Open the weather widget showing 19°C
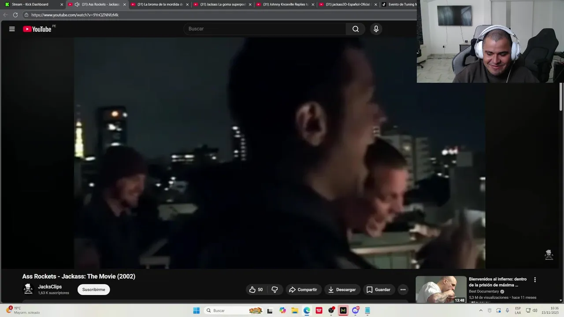This screenshot has width=564, height=317. pos(23,310)
